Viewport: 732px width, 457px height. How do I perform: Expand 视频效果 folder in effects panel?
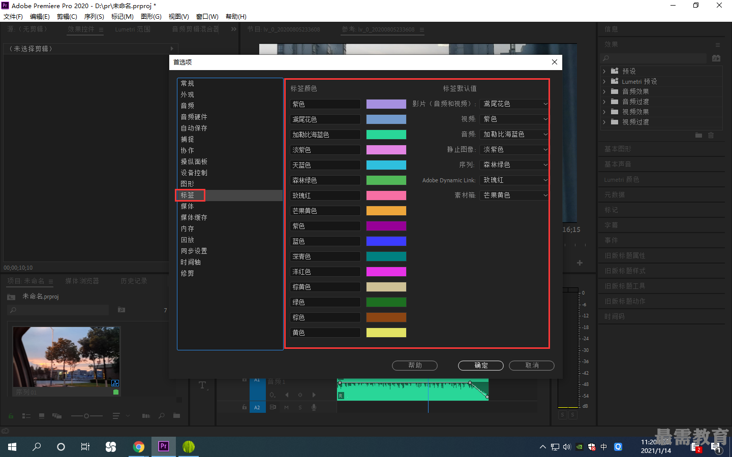coord(604,112)
